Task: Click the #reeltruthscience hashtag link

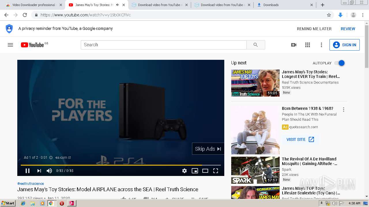Action: [x=31, y=183]
